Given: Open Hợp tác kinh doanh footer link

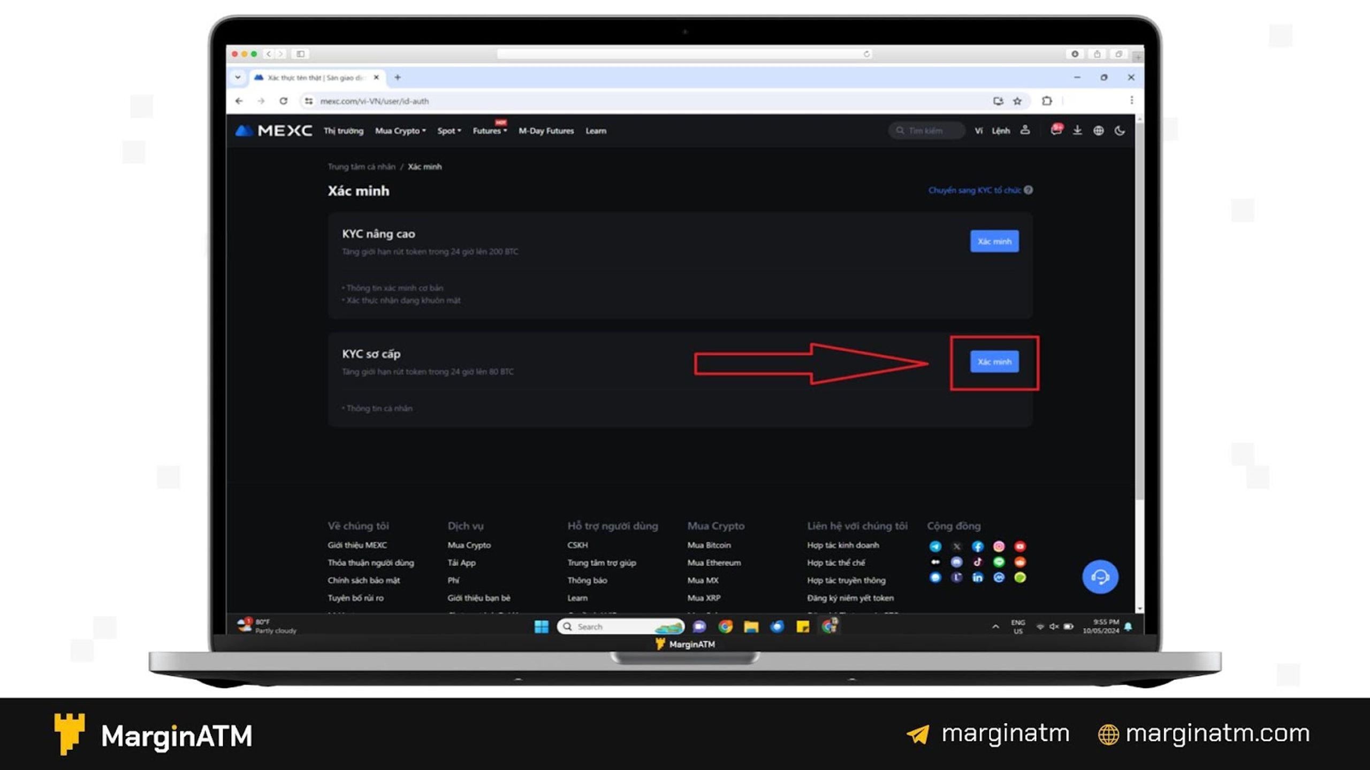Looking at the screenshot, I should tap(843, 545).
